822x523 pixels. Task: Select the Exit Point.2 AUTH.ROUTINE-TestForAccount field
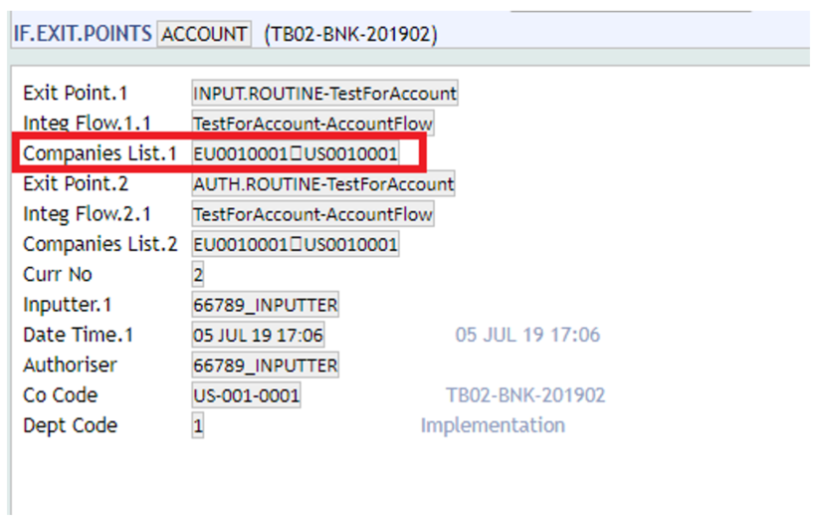tap(323, 184)
